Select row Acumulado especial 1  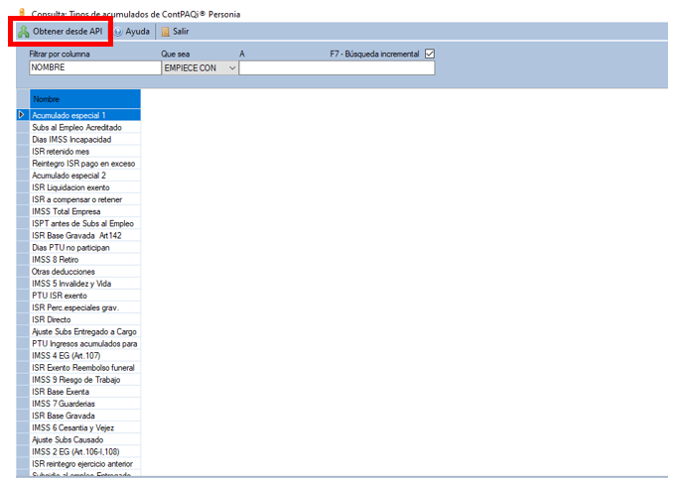85,115
